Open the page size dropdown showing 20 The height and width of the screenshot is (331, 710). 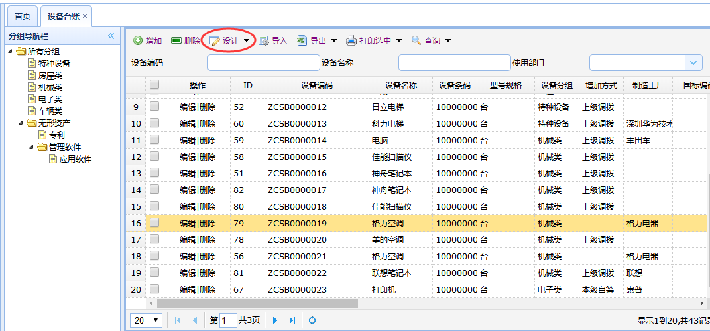click(x=146, y=320)
